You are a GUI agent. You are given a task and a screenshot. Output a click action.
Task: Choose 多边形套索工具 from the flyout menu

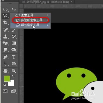click(30, 20)
